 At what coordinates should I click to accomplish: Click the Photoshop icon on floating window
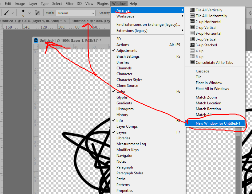[36, 41]
